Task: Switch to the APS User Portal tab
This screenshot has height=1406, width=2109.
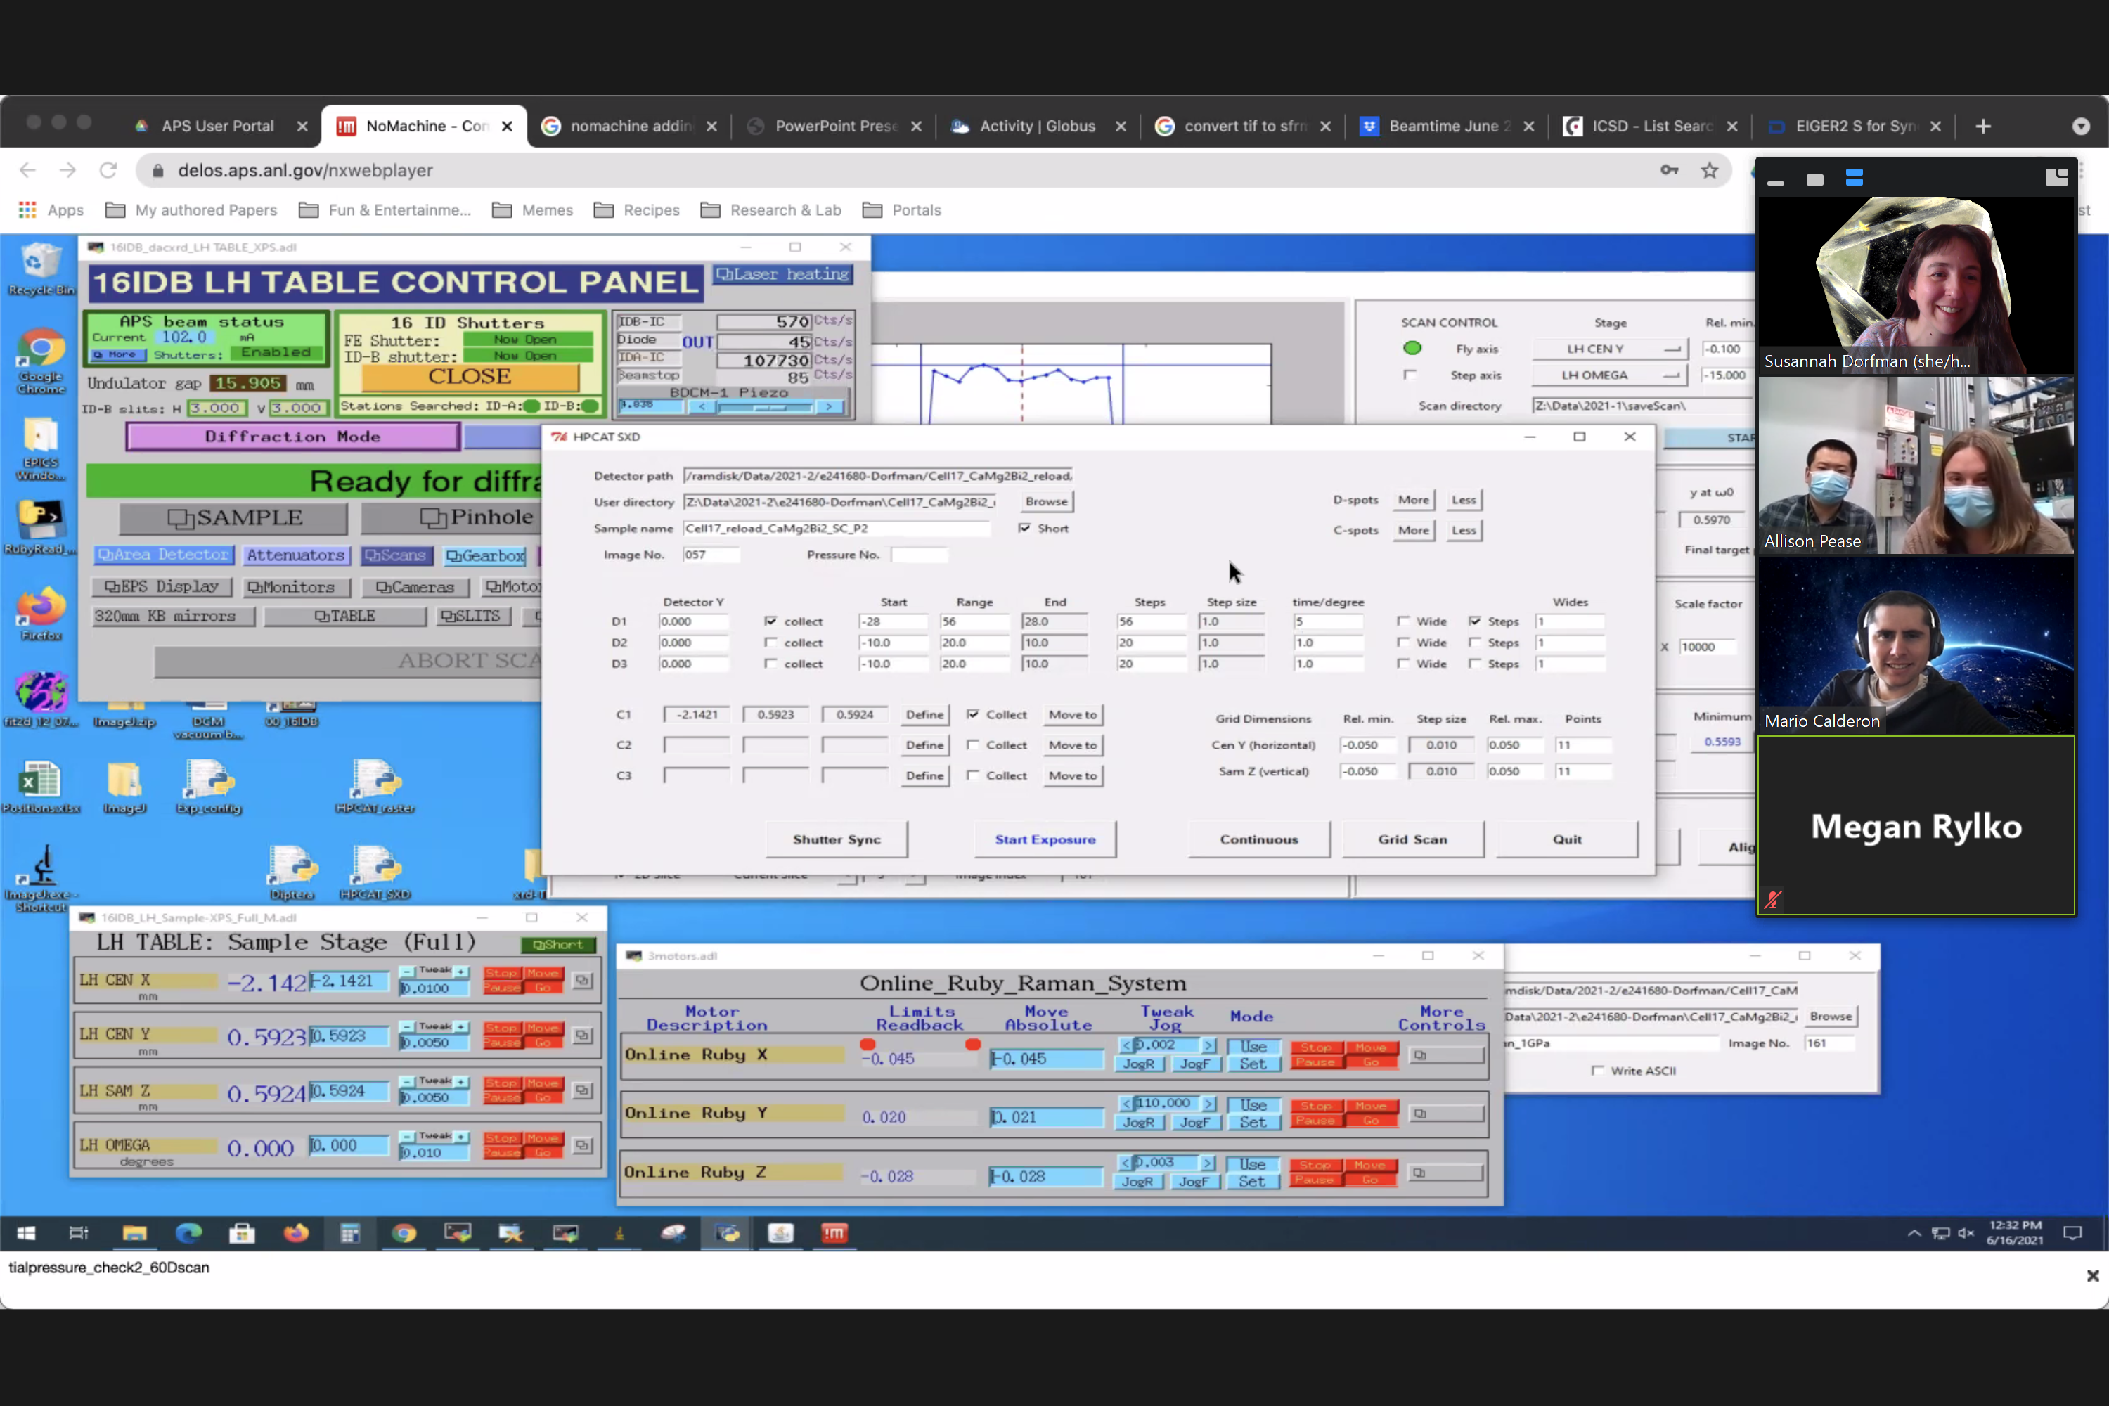Action: [x=217, y=127]
